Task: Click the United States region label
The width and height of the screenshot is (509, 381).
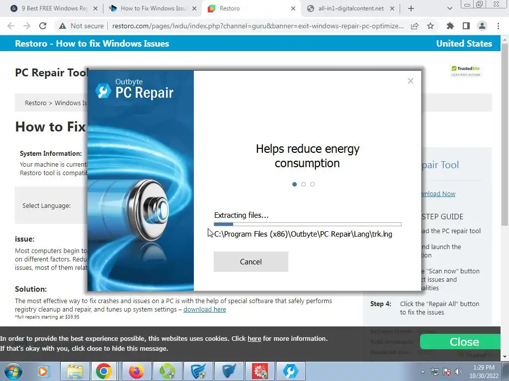Action: [x=464, y=44]
